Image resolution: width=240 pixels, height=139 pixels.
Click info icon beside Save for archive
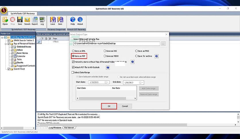tap(156, 56)
